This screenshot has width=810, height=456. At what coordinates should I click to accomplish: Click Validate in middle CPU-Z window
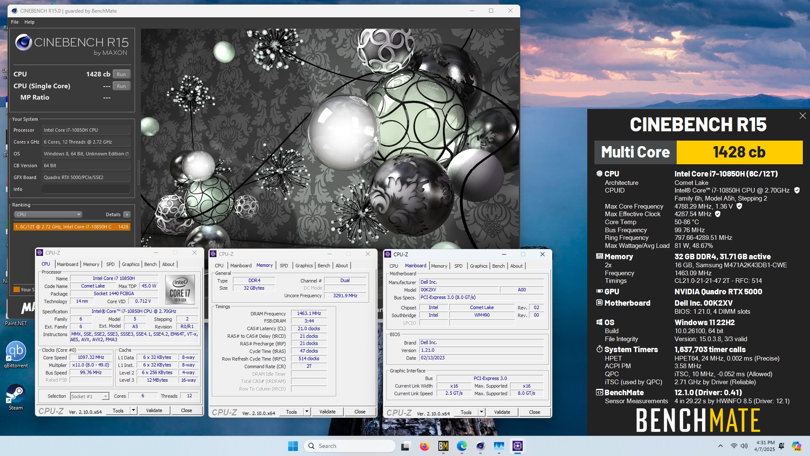[327, 412]
